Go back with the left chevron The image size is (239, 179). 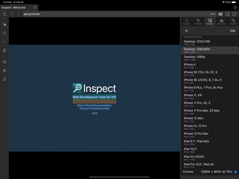pyautogui.click(x=12, y=14)
